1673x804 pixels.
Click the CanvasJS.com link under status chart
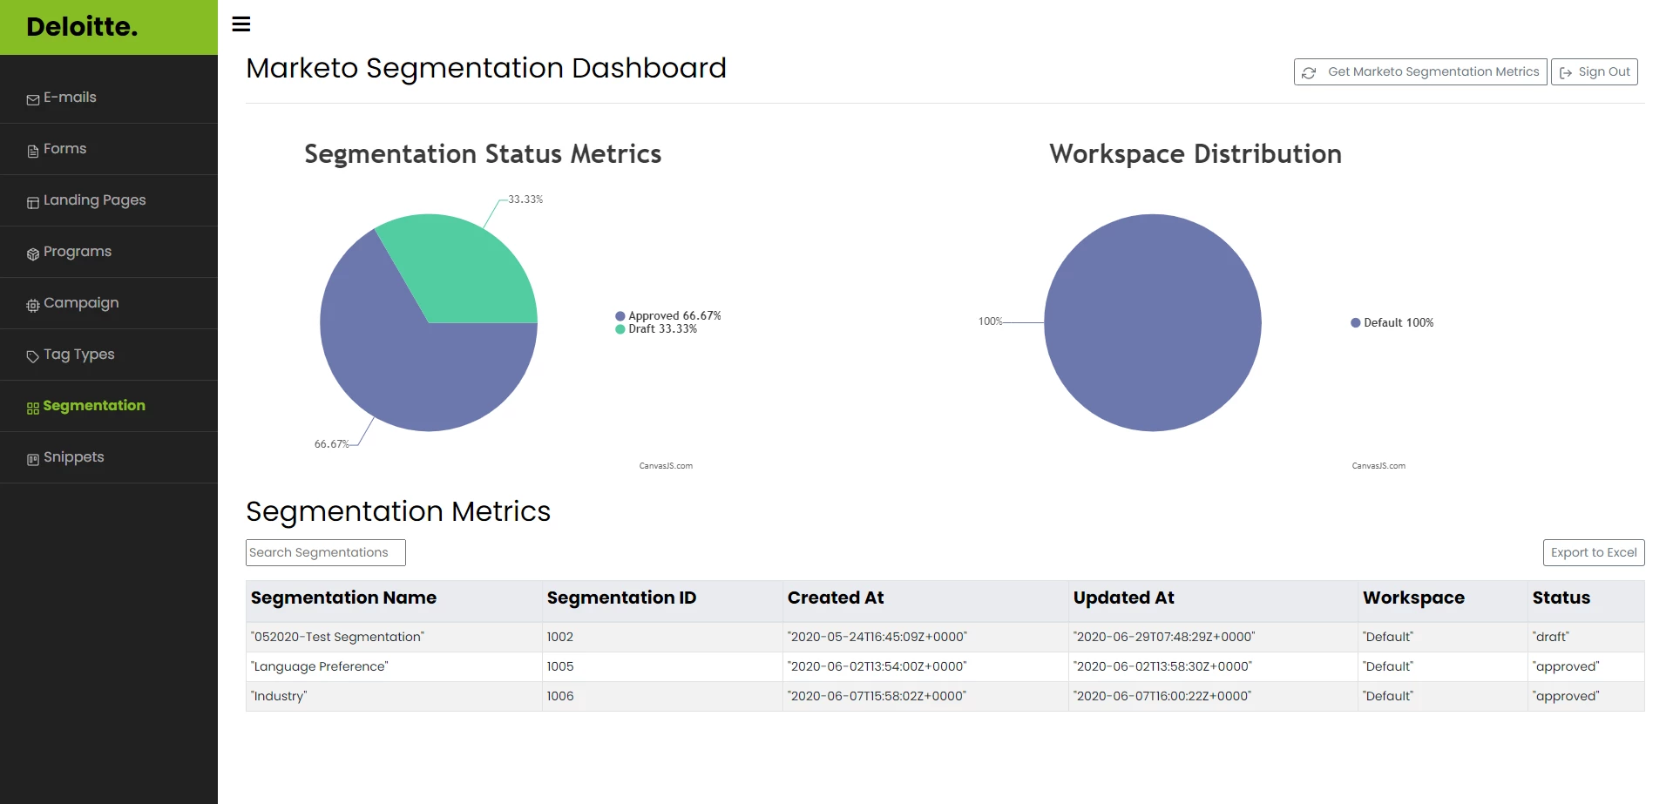666,466
